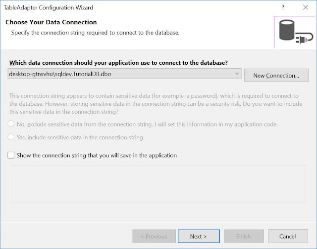Click the question mark help icon
This screenshot has width=317, height=249.
point(283,7)
